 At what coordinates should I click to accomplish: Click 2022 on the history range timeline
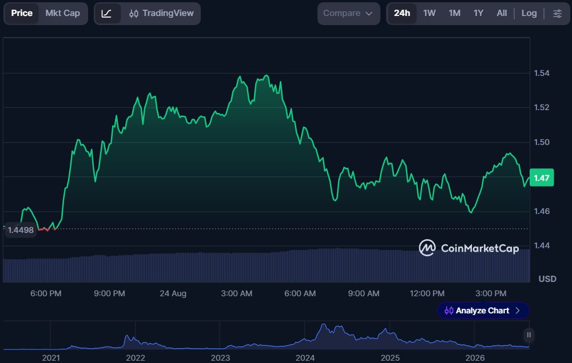pyautogui.click(x=136, y=358)
